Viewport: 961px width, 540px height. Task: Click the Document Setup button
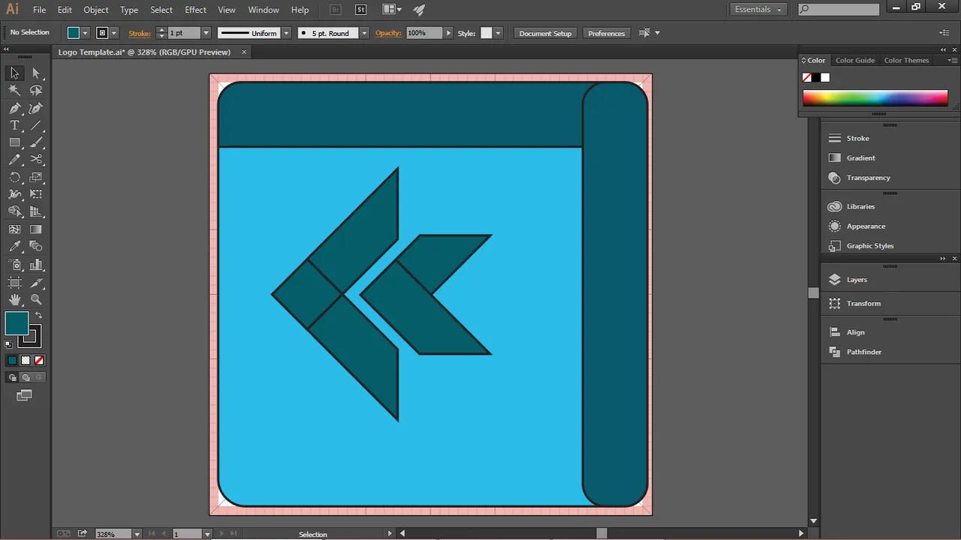(x=545, y=33)
